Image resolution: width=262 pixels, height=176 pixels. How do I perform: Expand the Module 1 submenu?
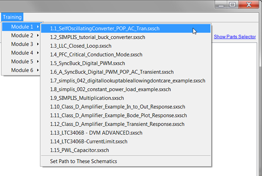tap(21, 27)
